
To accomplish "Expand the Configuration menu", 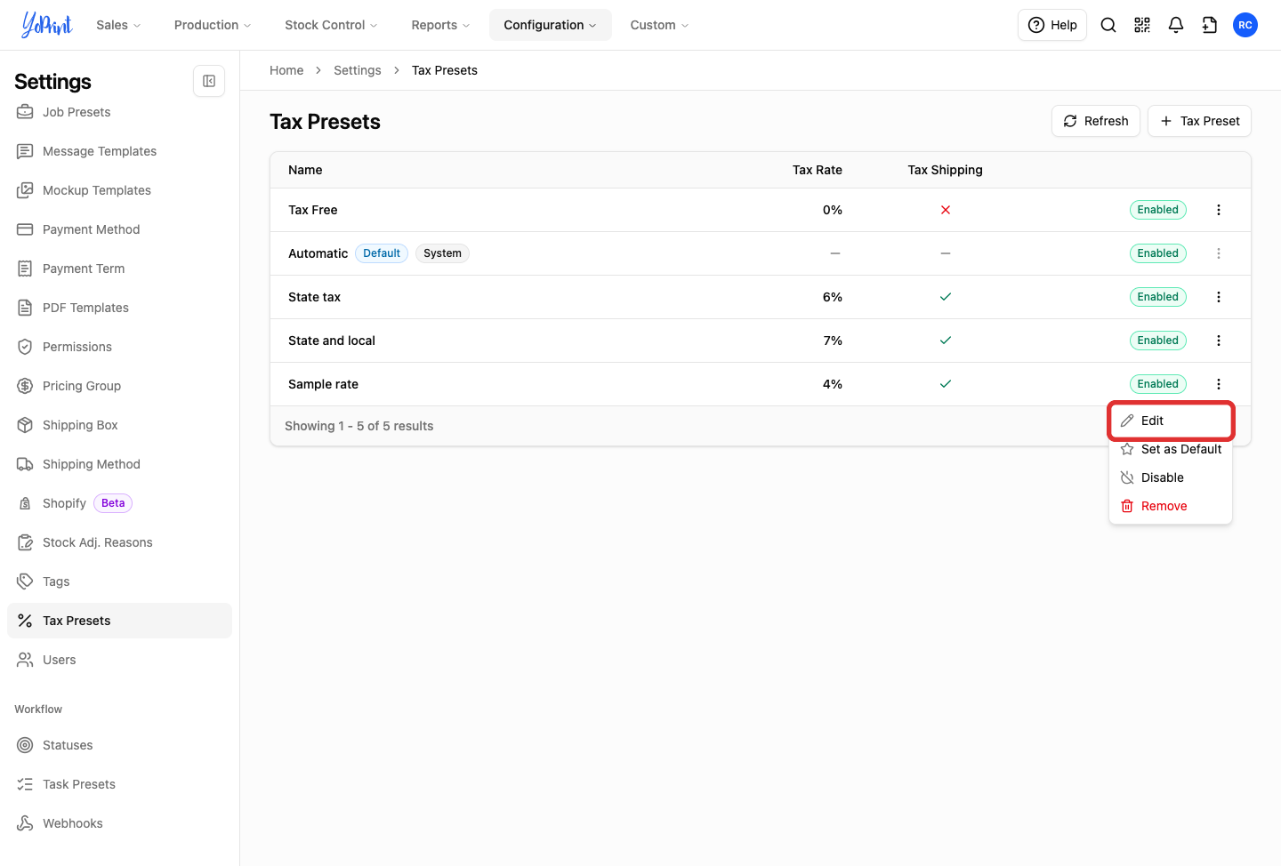I will 550,25.
